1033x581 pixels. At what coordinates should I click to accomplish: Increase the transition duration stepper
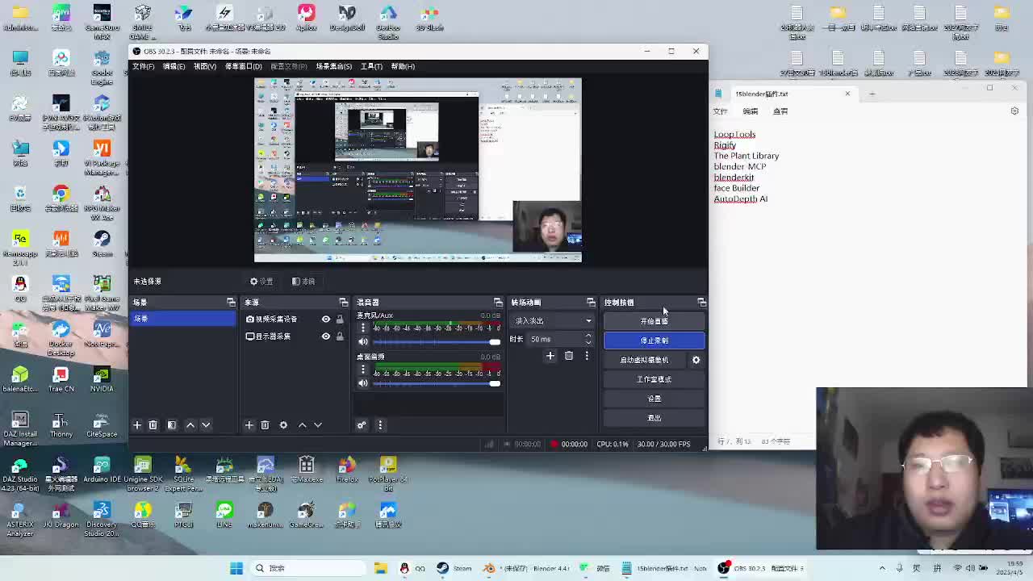pos(588,336)
